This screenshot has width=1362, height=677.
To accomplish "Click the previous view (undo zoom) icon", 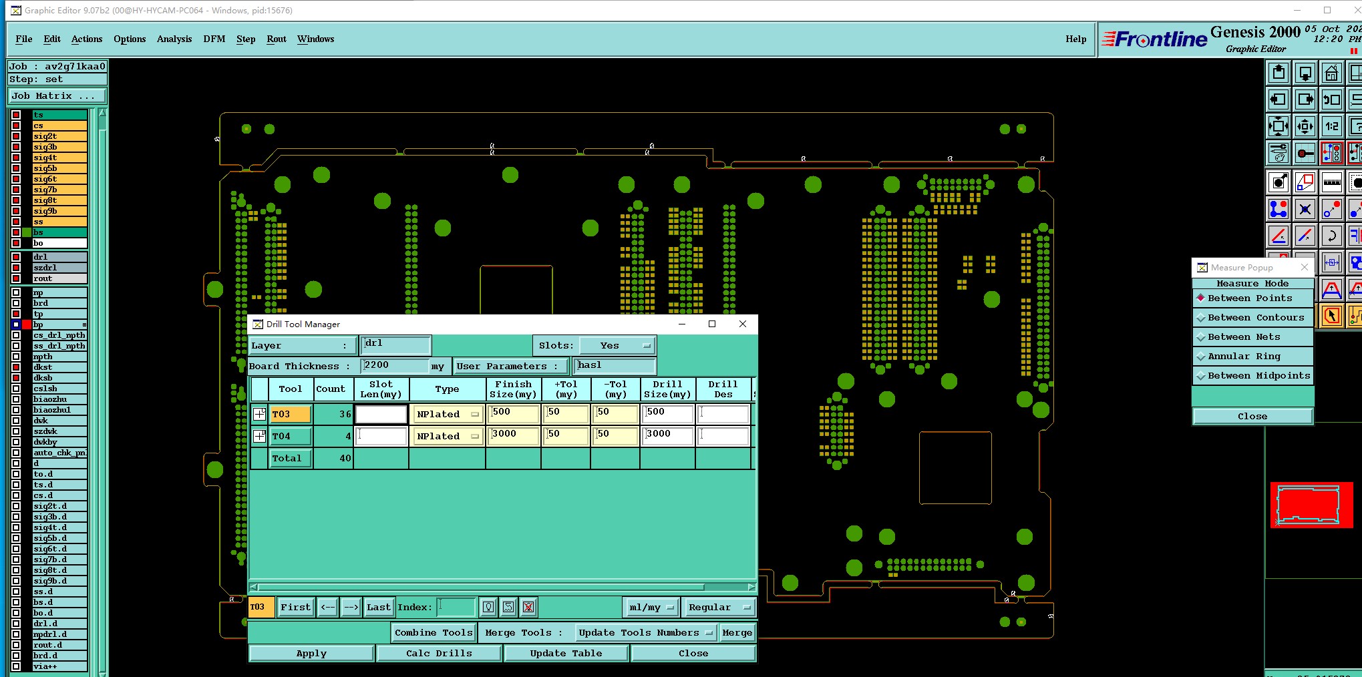I will click(1332, 99).
